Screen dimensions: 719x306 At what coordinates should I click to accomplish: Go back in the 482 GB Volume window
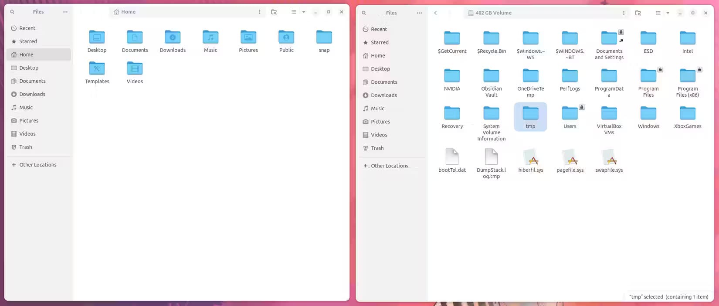[x=435, y=13]
